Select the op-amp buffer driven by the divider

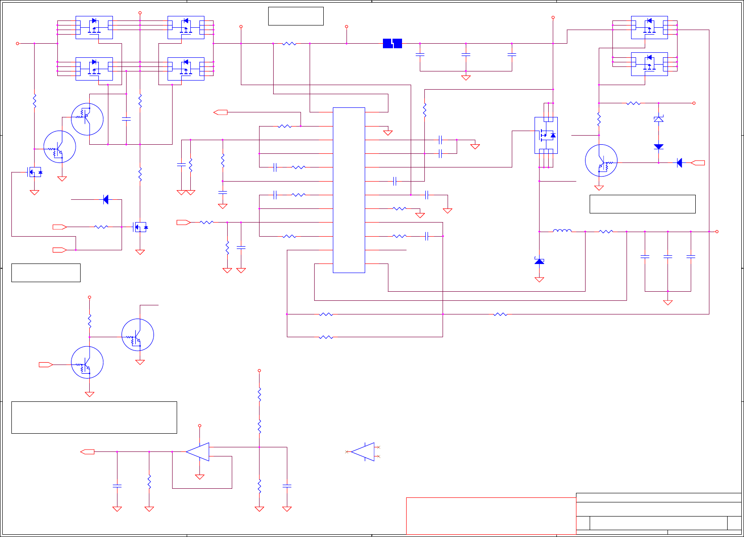[x=198, y=452]
